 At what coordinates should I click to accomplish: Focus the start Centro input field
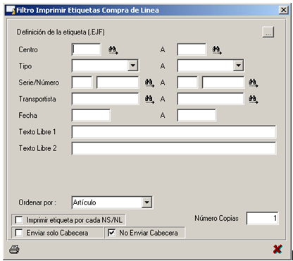[x=87, y=49]
